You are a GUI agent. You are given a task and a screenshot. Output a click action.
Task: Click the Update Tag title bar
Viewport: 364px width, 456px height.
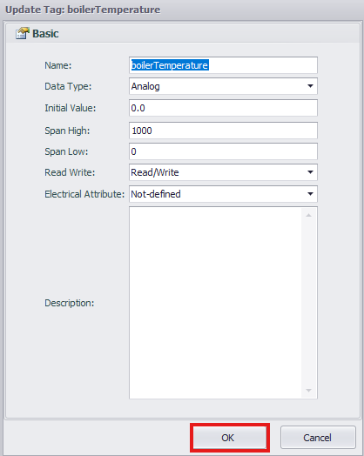(x=182, y=10)
